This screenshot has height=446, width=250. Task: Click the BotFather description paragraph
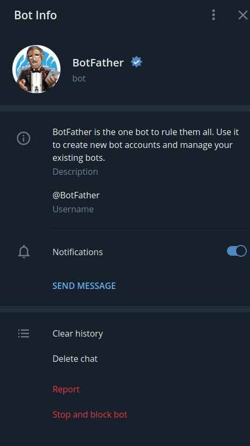pos(146,145)
